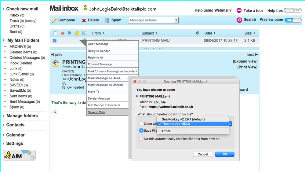Check Do this automatically for files checkbox
This screenshot has width=305, height=172.
[141, 139]
